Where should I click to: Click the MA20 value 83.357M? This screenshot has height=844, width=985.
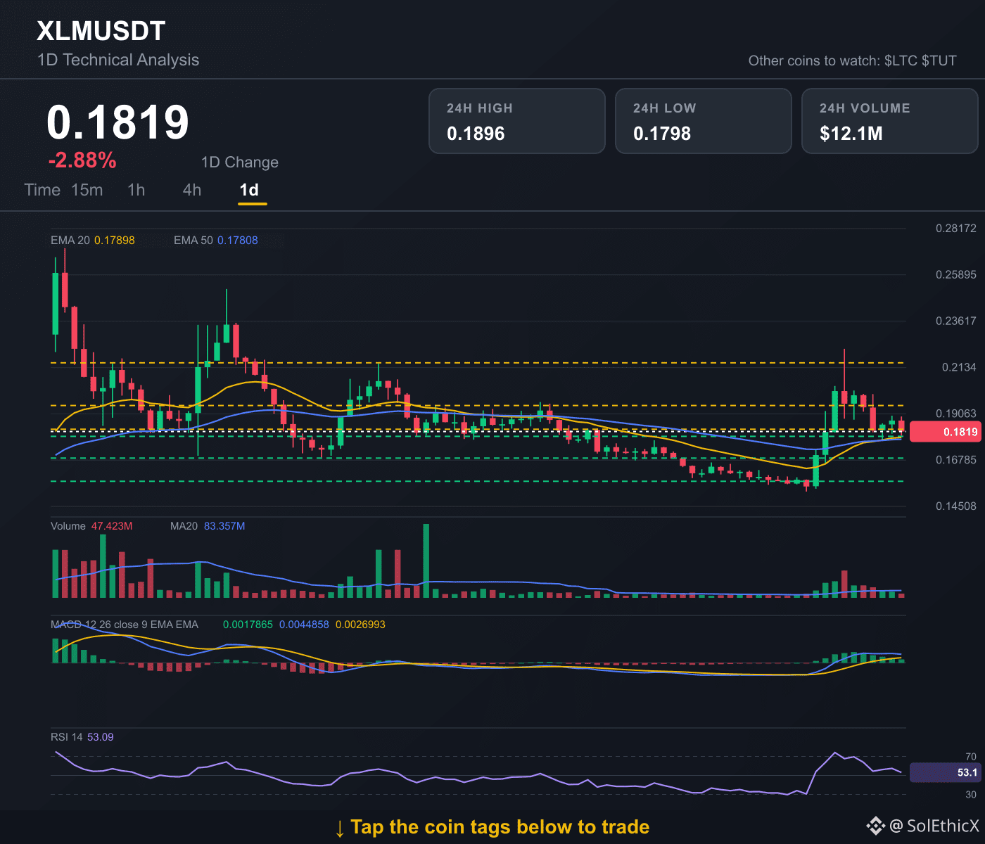pyautogui.click(x=224, y=526)
